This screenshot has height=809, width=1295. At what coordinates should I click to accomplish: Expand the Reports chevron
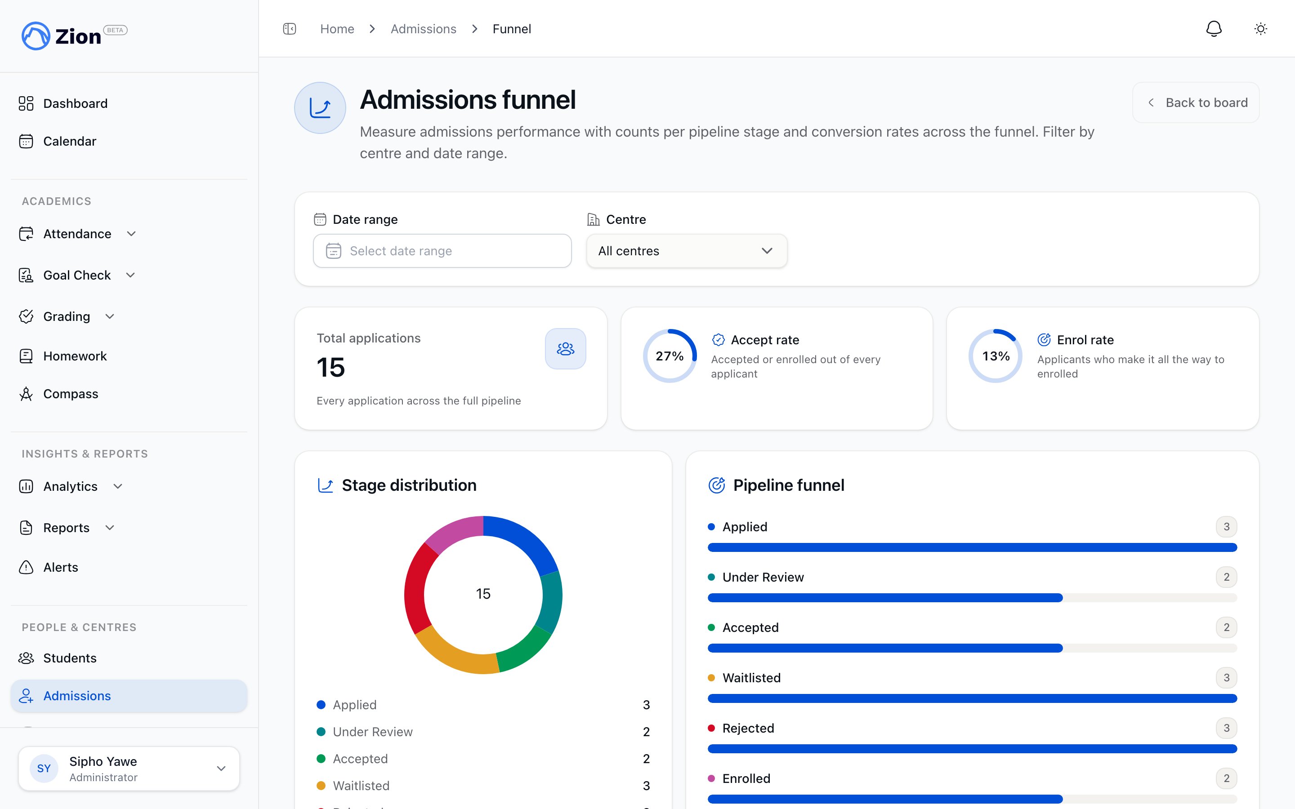(110, 528)
